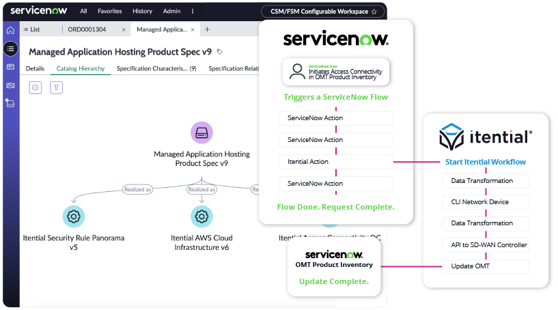Click the Home icon in the sidebar
The height and width of the screenshot is (310, 558).
pos(10,31)
